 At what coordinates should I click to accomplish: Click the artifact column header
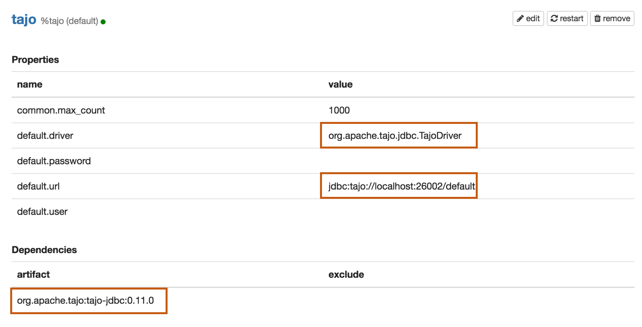click(33, 274)
